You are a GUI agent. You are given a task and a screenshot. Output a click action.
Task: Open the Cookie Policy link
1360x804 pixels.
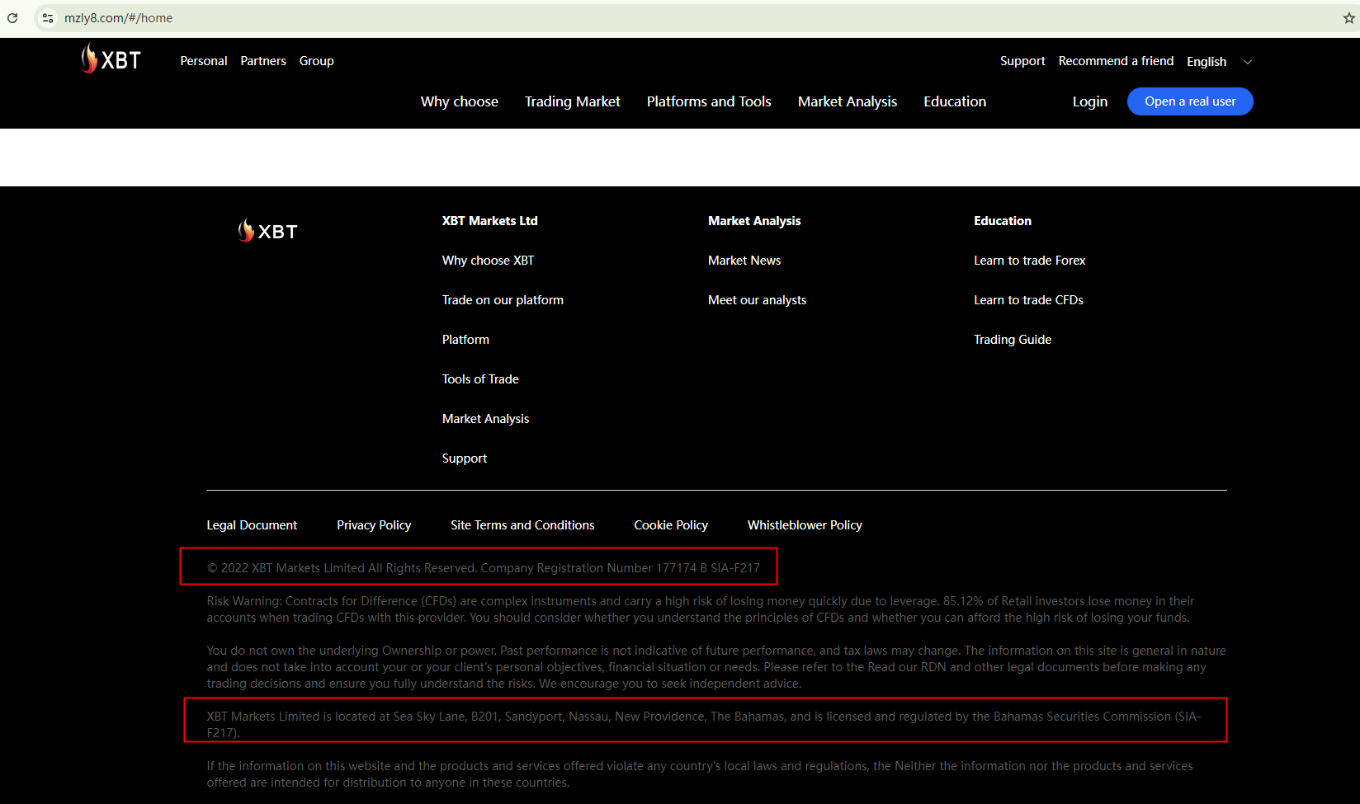point(671,525)
